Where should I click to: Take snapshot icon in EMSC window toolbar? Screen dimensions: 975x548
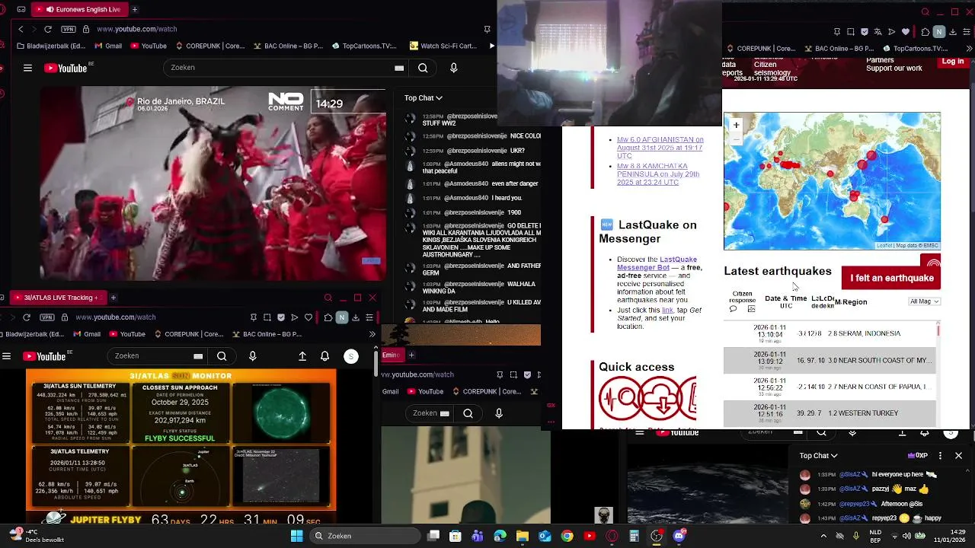851,32
